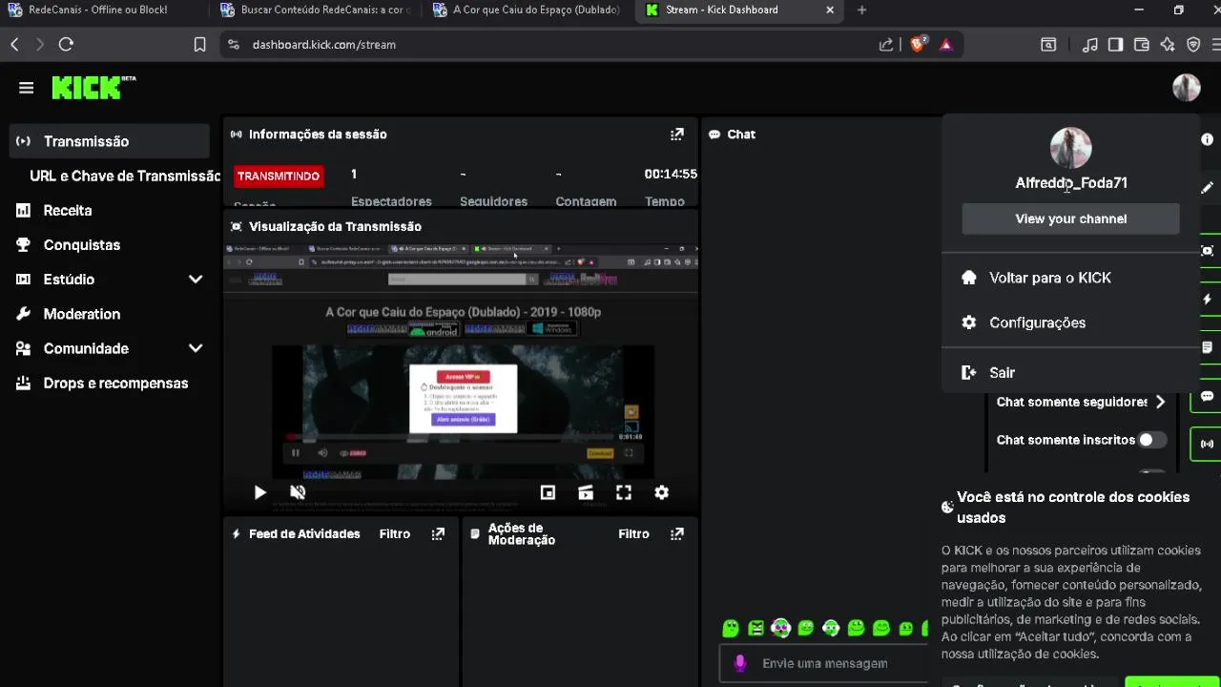Open the hamburger sidebar menu

(26, 88)
